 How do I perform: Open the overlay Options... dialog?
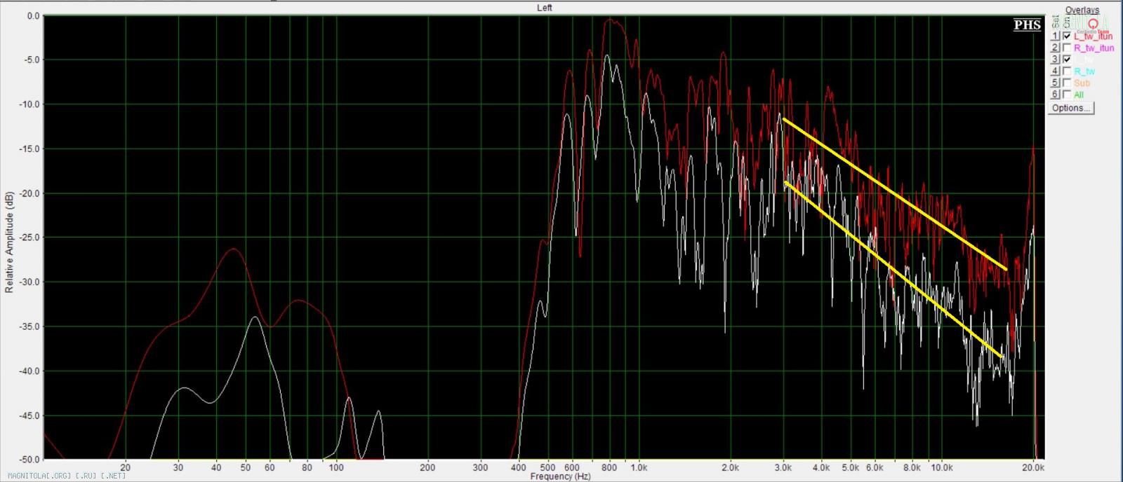[1071, 108]
